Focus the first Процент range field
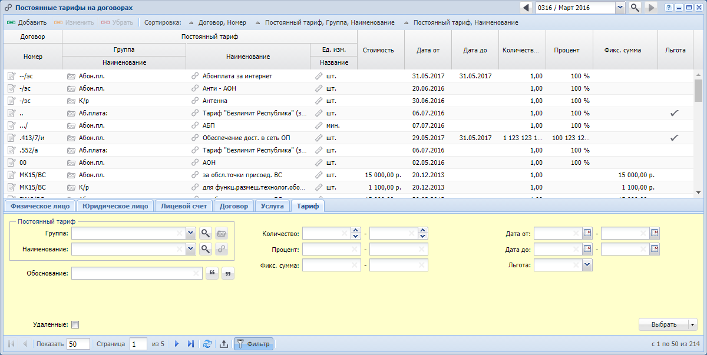 tap(332, 249)
